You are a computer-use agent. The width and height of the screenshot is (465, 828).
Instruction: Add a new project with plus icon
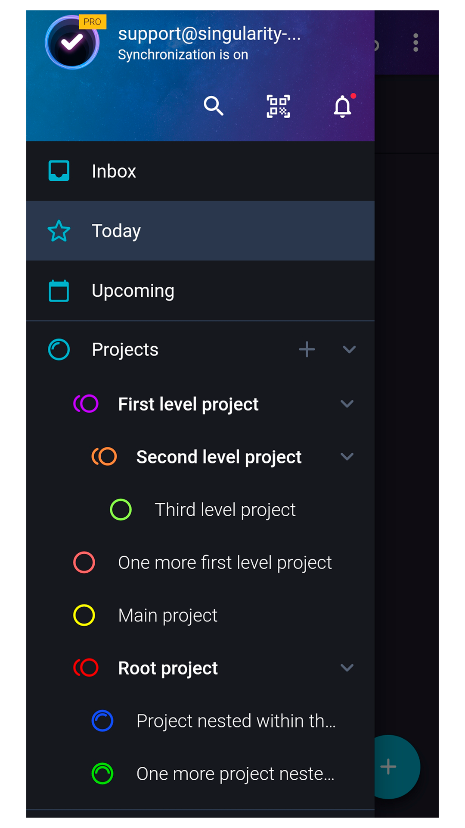pyautogui.click(x=307, y=349)
